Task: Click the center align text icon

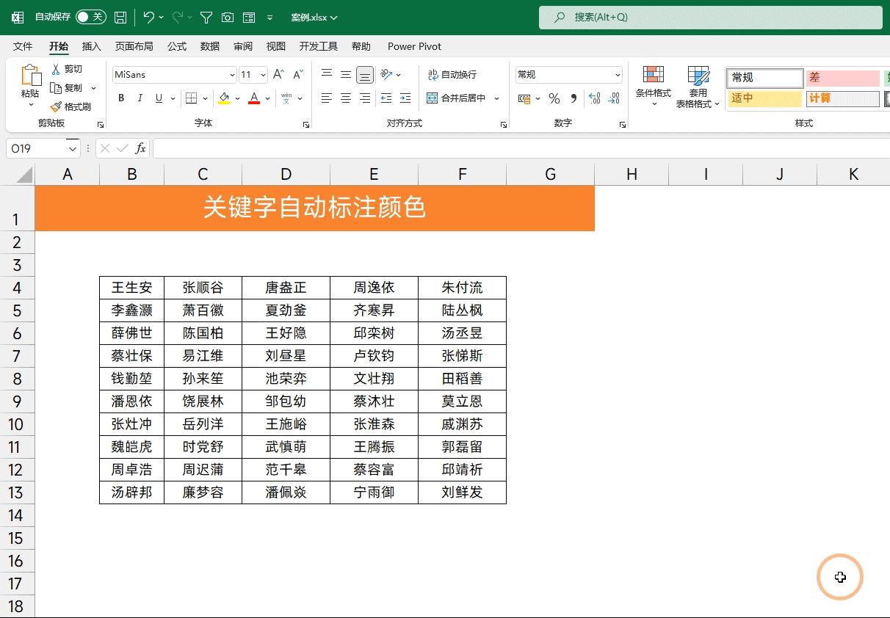Action: click(x=345, y=98)
